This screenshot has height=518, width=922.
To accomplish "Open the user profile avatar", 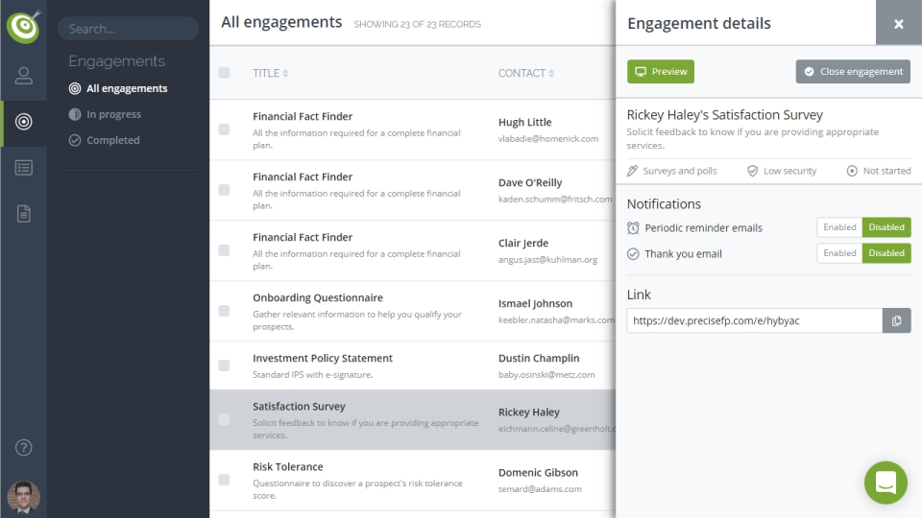I will click(x=23, y=496).
